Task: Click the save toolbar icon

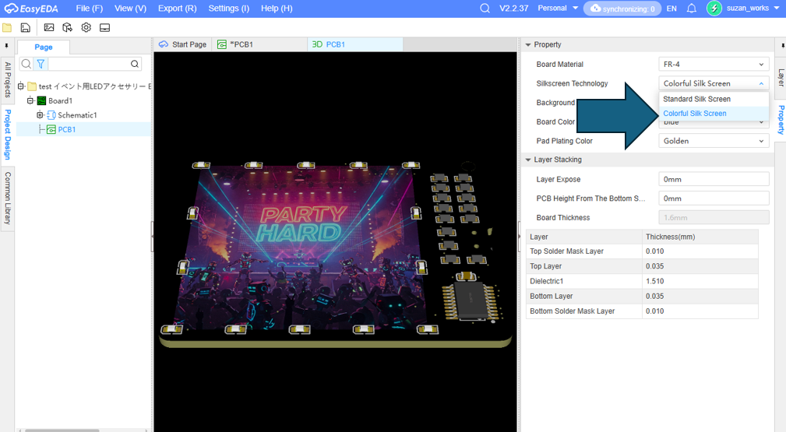Action: tap(26, 27)
